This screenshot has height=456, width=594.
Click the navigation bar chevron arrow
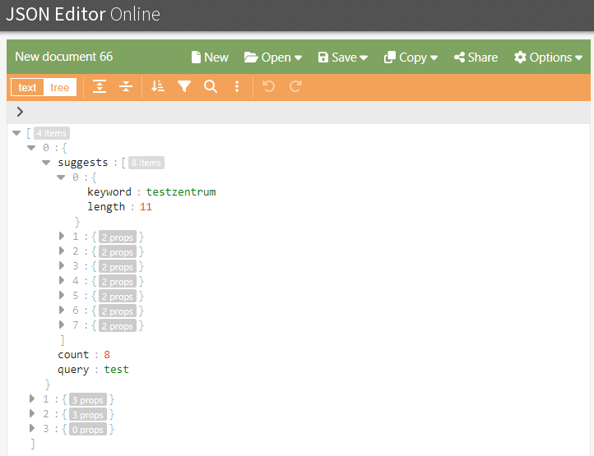coord(20,112)
